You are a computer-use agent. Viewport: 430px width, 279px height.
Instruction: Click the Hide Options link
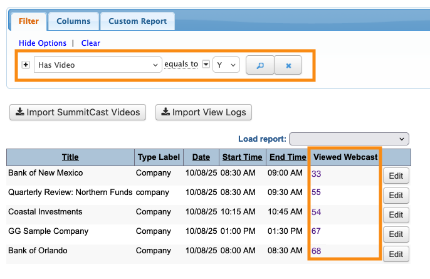(x=43, y=43)
